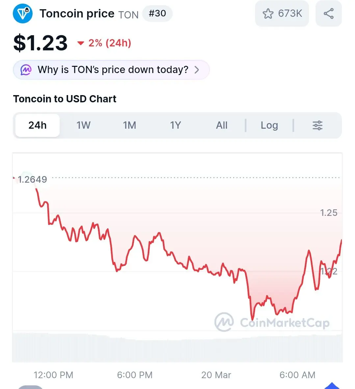Open chart settings sliders icon
This screenshot has height=389, width=355.
(x=317, y=125)
